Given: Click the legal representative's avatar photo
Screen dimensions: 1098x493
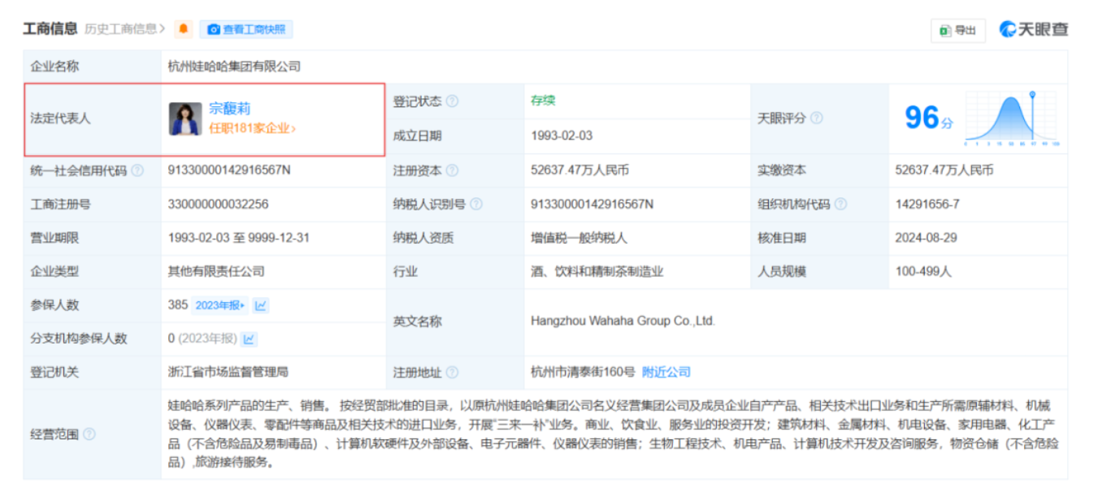Looking at the screenshot, I should (x=185, y=119).
